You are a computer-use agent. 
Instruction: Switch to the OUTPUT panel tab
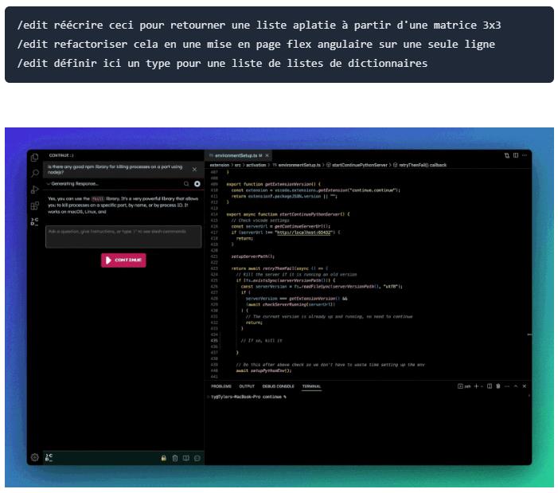[247, 386]
